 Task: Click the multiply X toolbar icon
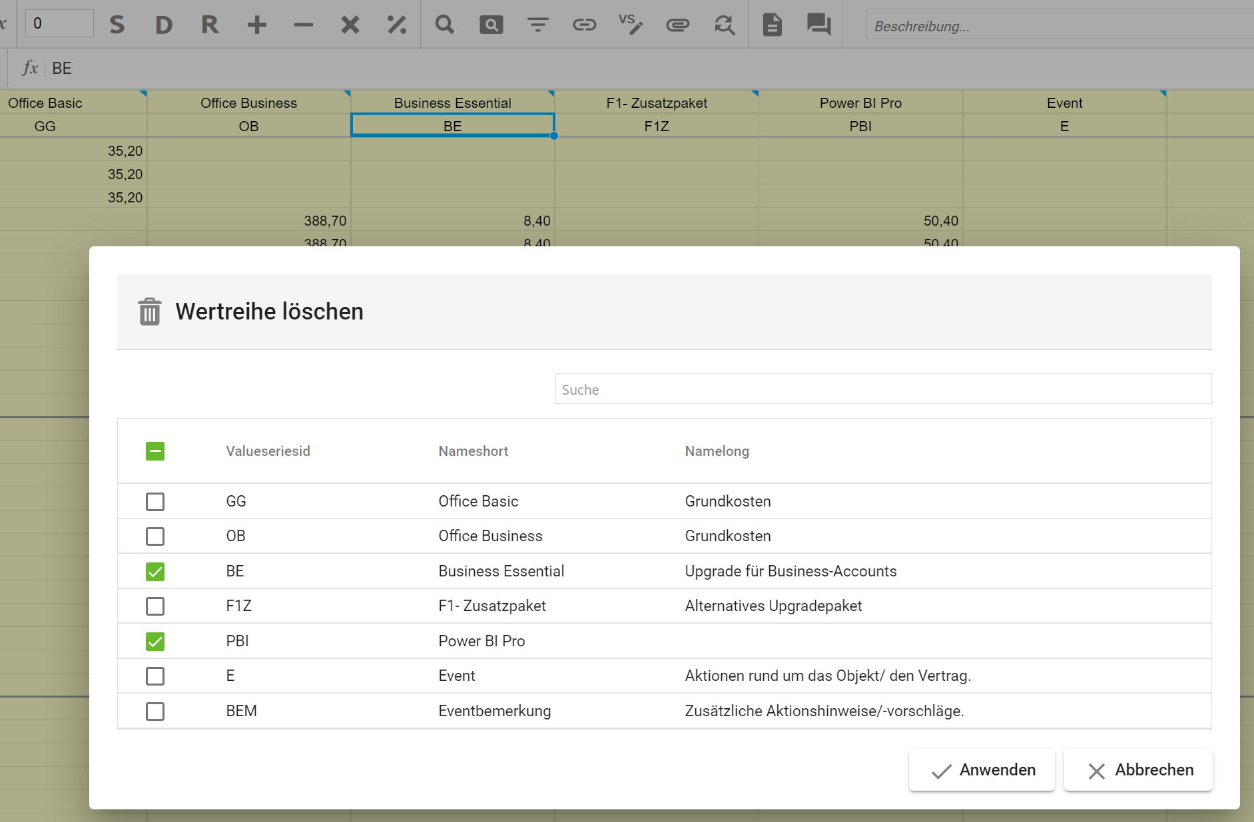coord(350,25)
